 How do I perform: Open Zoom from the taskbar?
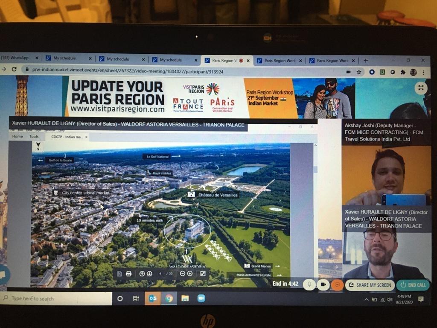click(201, 299)
